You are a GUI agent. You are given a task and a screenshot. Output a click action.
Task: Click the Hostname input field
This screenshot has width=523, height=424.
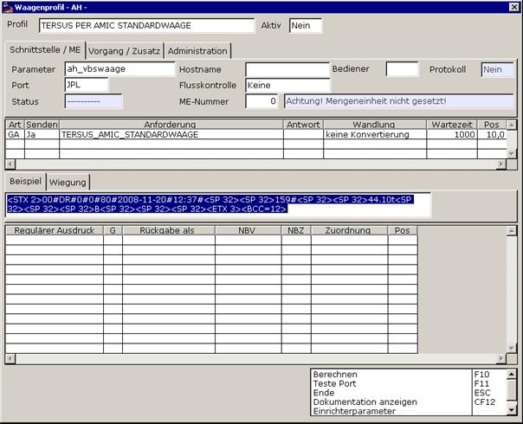(x=287, y=70)
